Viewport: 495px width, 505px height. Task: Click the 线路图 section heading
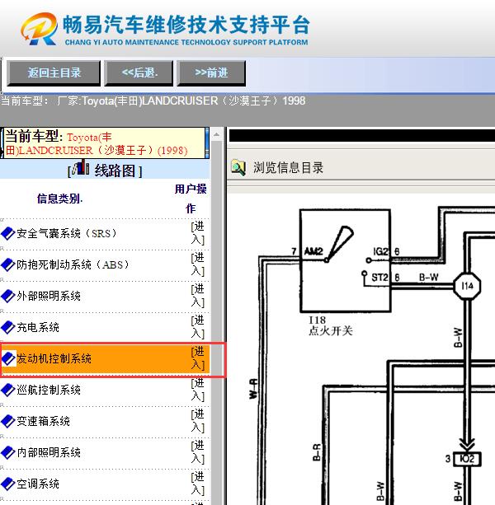115,171
